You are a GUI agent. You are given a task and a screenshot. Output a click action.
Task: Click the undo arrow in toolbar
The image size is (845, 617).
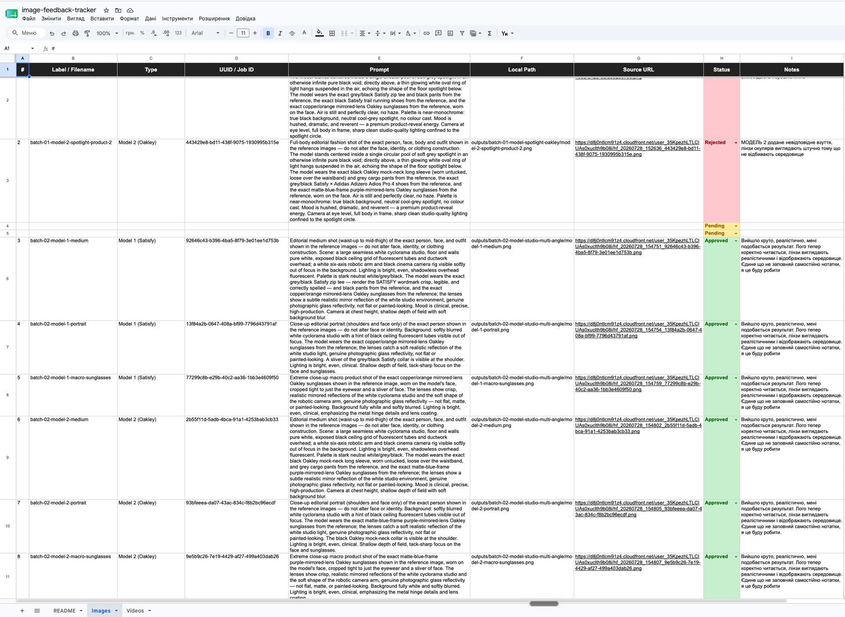[x=52, y=34]
